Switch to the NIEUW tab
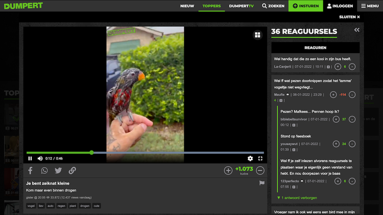The image size is (383, 215). tap(187, 6)
